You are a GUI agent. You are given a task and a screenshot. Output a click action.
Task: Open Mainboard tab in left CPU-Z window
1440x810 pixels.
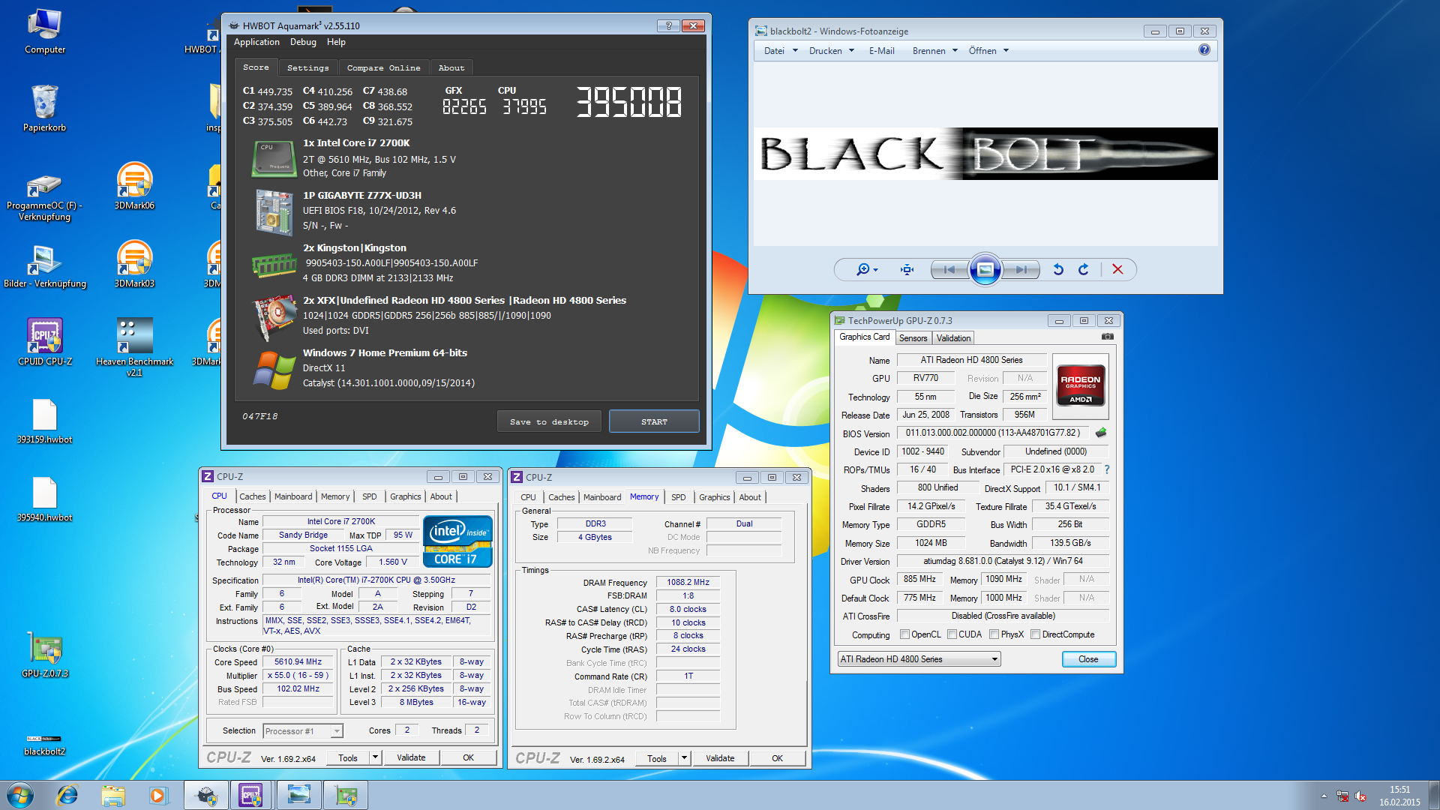point(293,496)
